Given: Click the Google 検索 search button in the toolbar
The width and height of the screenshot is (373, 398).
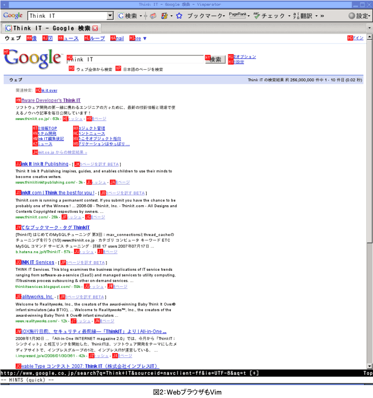Looking at the screenshot, I should tap(128, 16).
